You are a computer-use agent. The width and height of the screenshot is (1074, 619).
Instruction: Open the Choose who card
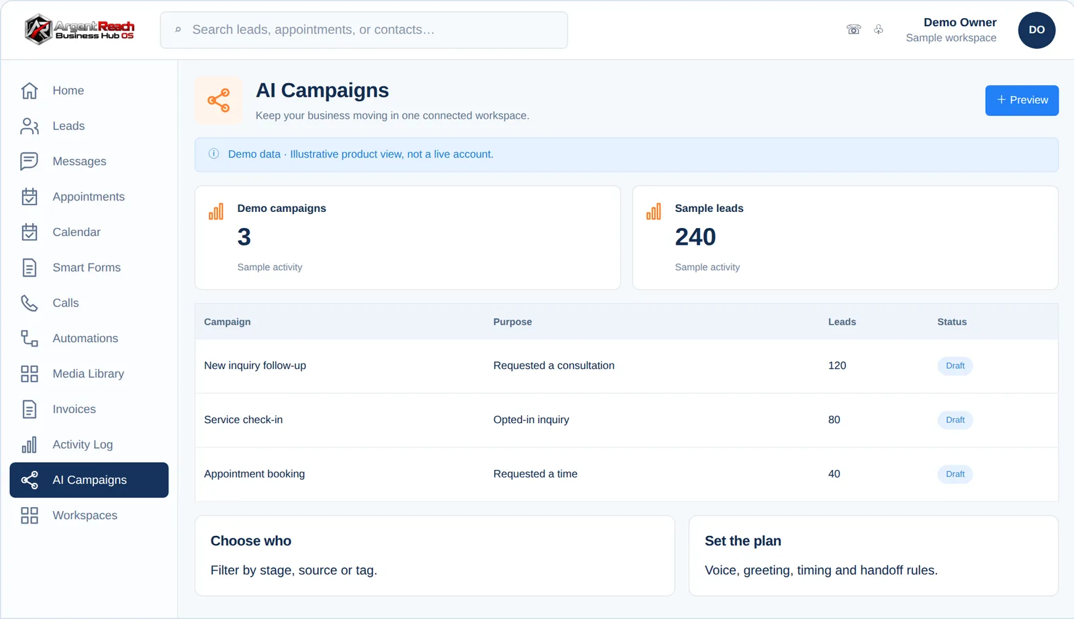[434, 555]
